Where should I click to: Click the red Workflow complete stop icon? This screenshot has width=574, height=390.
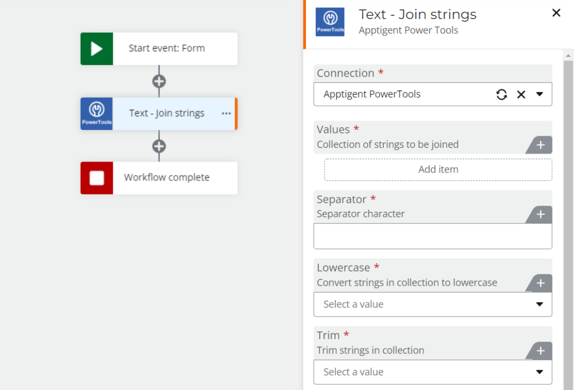pyautogui.click(x=96, y=178)
